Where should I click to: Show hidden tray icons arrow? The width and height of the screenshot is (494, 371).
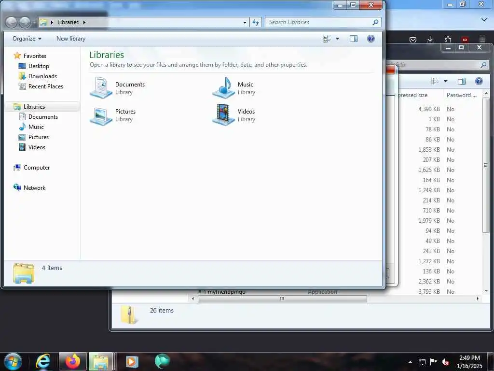[410, 362]
